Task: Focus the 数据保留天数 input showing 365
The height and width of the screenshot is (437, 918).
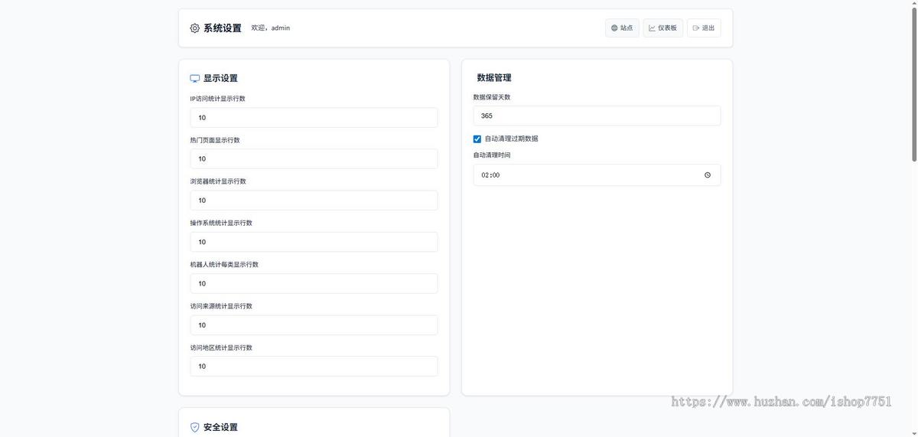Action: 597,116
